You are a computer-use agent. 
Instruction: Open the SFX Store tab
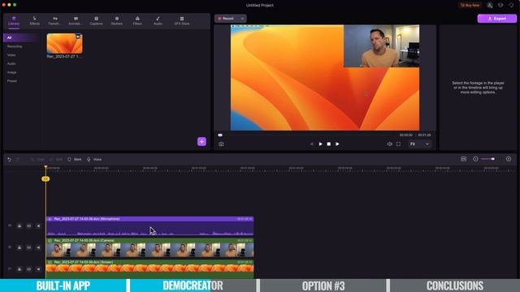click(x=182, y=20)
